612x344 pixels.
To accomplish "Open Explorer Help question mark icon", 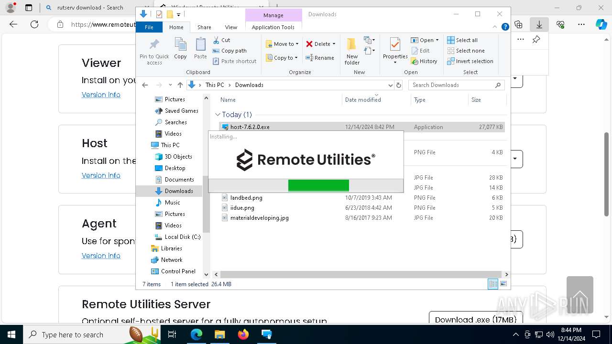I will pyautogui.click(x=505, y=27).
